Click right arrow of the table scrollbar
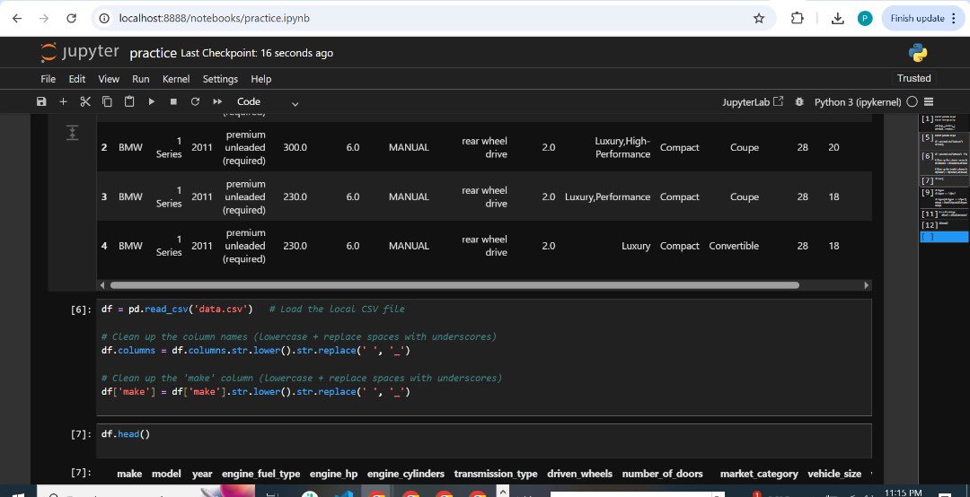Screen dimensions: 970x497 pos(866,285)
